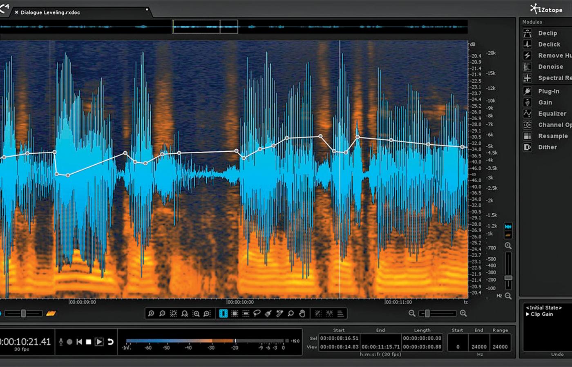Click the selection Start timecode field
The image size is (572, 367).
coord(339,338)
